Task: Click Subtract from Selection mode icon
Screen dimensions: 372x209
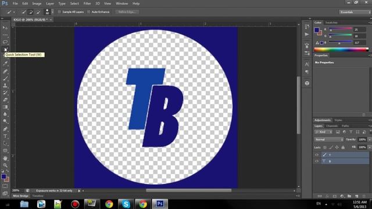Action: tap(38, 12)
